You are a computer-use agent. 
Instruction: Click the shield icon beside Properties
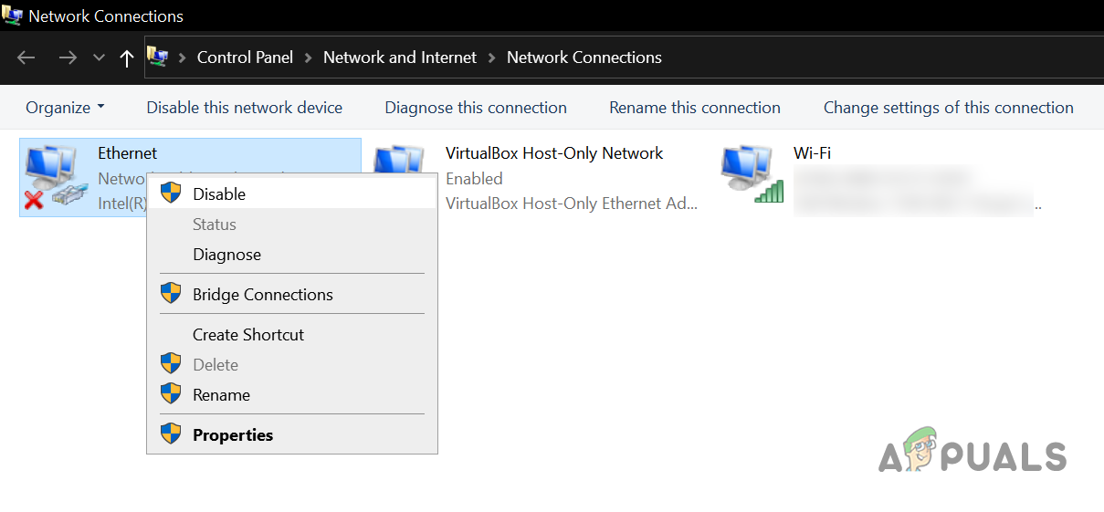tap(171, 434)
